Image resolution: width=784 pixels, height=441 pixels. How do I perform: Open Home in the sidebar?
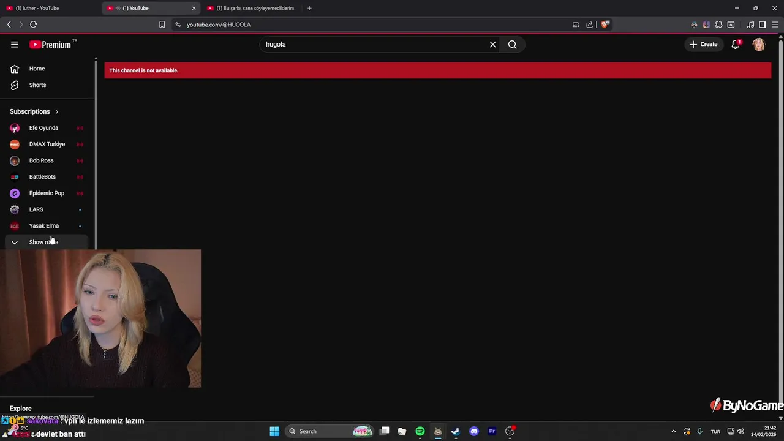pos(47,69)
